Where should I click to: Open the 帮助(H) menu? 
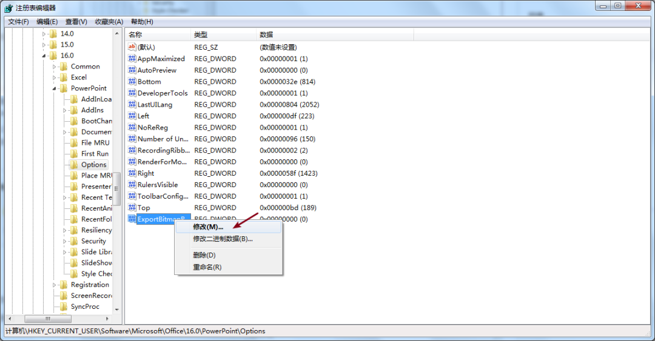(142, 22)
